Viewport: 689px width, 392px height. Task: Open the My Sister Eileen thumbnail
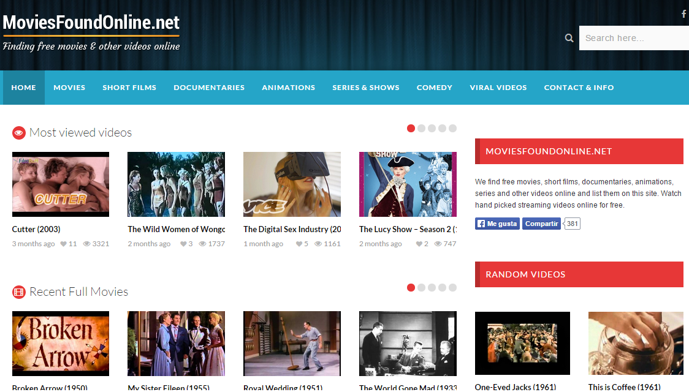click(x=176, y=344)
